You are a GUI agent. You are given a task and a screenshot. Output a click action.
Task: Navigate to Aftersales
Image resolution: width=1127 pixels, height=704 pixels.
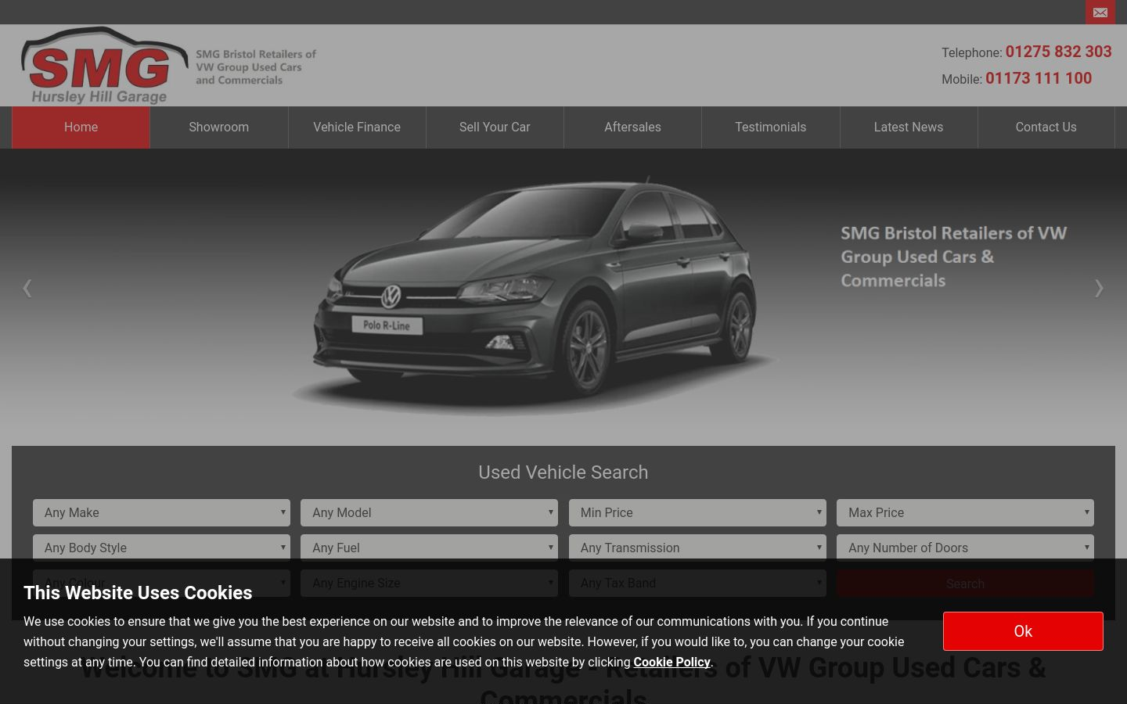pyautogui.click(x=632, y=128)
